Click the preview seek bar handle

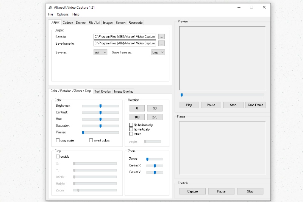point(182,95)
